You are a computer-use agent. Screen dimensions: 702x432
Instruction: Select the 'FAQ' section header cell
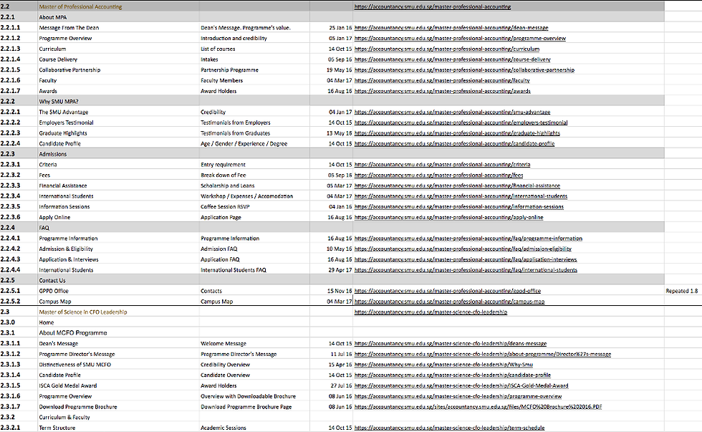pyautogui.click(x=118, y=228)
